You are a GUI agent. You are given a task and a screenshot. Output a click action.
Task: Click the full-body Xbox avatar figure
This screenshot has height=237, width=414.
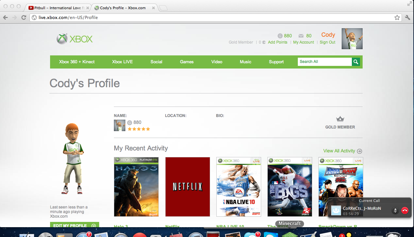click(73, 159)
